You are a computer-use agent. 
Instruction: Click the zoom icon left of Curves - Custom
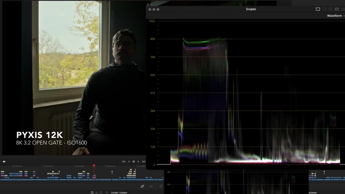(x=101, y=192)
